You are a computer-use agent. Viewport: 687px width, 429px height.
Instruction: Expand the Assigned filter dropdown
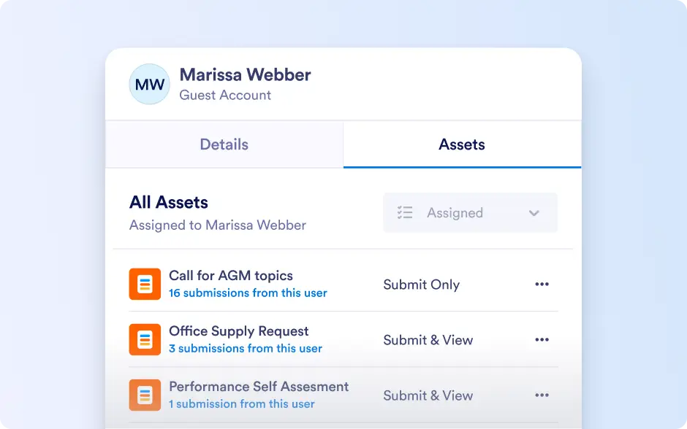click(470, 212)
